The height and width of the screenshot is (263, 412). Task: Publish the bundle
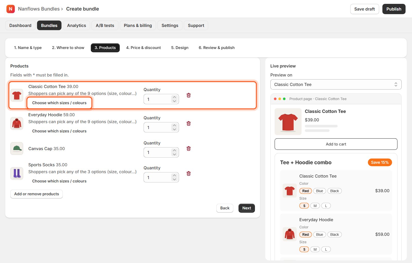click(x=394, y=9)
